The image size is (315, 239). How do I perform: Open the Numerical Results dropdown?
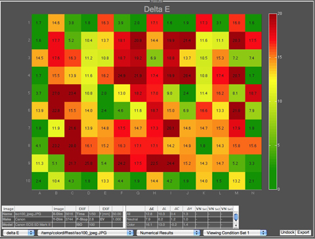[x=168, y=232]
